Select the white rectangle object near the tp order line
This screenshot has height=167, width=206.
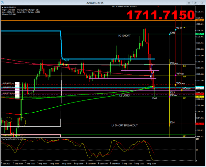pos(17,90)
